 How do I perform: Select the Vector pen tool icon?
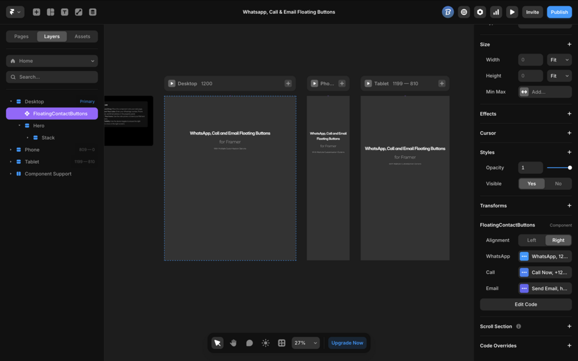point(79,12)
